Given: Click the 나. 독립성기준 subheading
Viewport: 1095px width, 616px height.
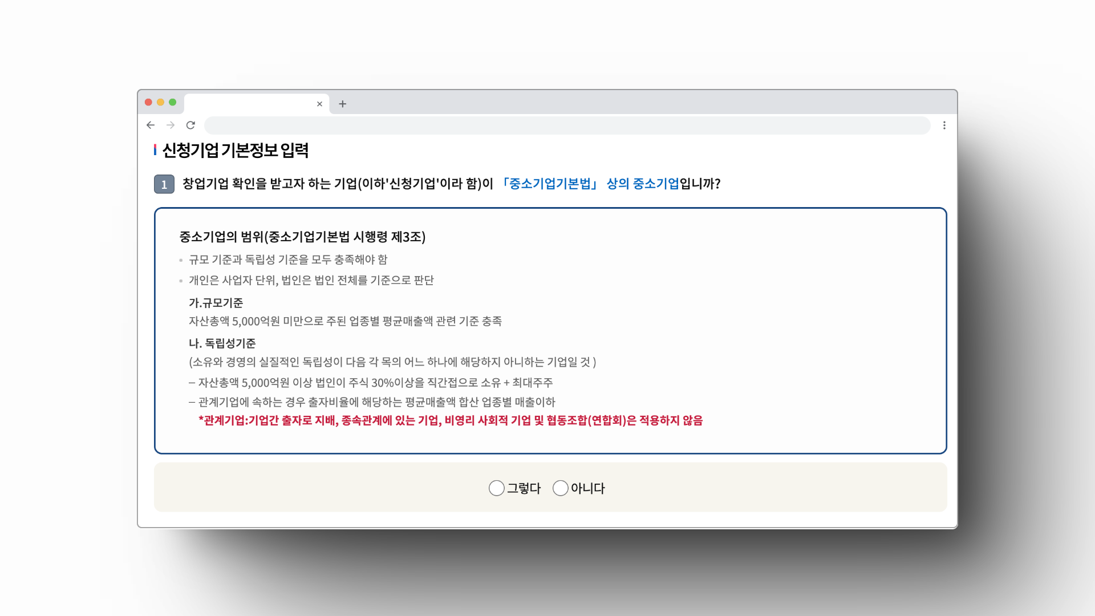Looking at the screenshot, I should pyautogui.click(x=222, y=343).
